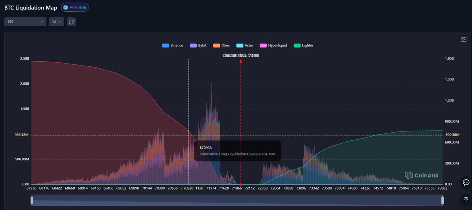Save chart screenshot with camera icon

(x=463, y=39)
